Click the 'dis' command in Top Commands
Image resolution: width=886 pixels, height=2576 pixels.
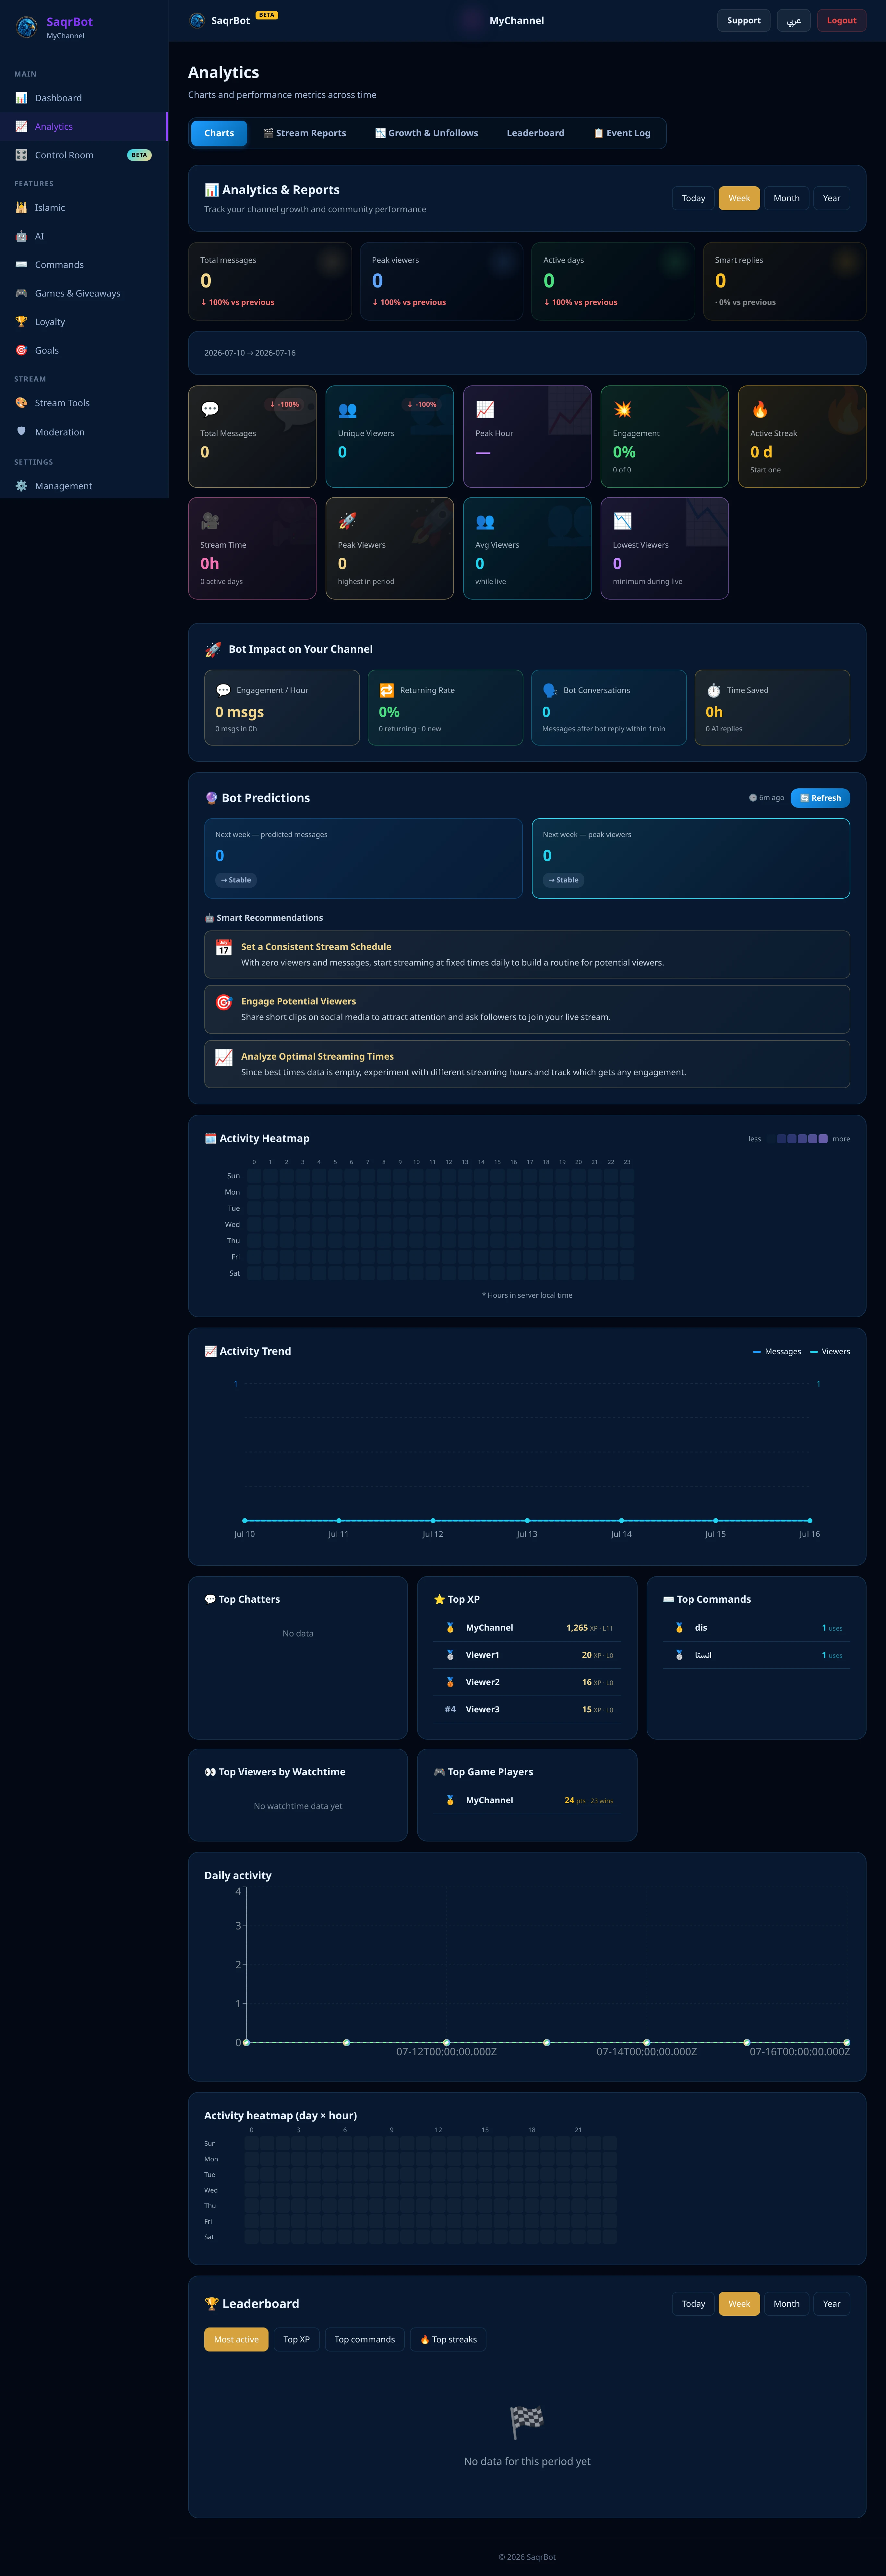pos(756,1628)
